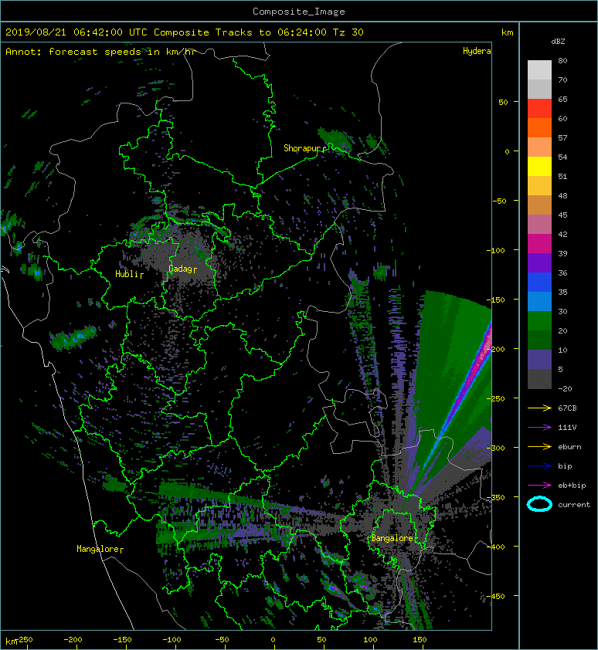The image size is (598, 650).
Task: Select the magenta 39–42 dBZ color swatch
Action: [x=539, y=244]
